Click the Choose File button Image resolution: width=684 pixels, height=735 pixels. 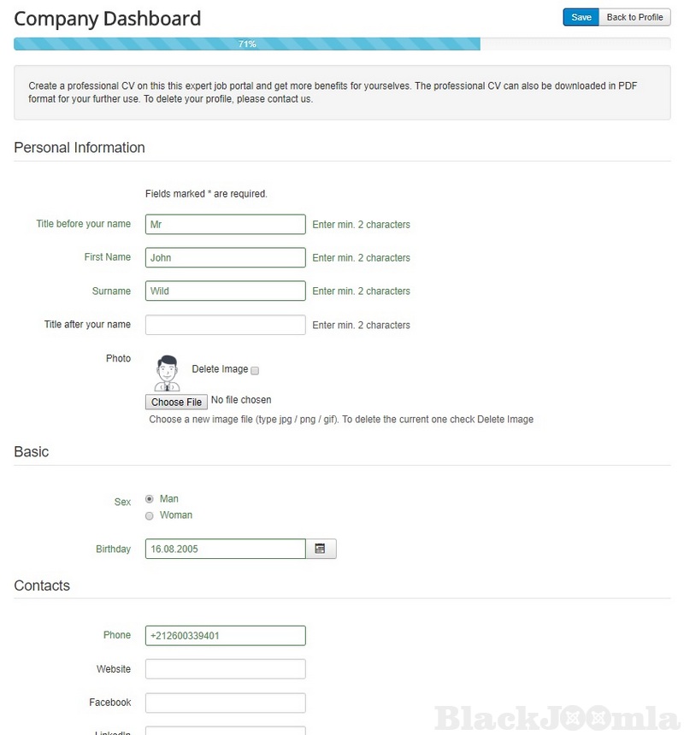[176, 402]
